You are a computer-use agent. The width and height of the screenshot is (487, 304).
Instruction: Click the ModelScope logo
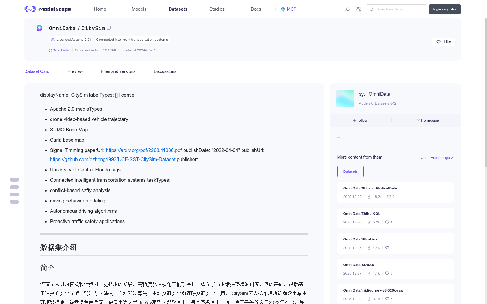pyautogui.click(x=47, y=9)
